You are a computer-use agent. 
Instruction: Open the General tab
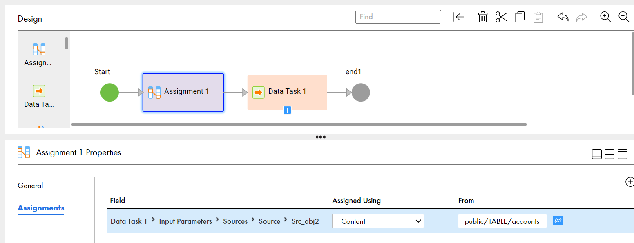click(30, 186)
